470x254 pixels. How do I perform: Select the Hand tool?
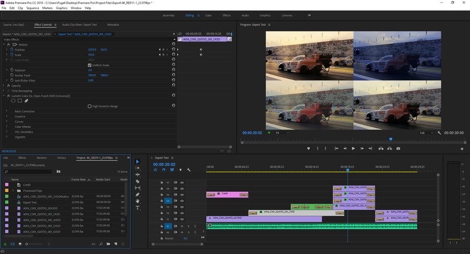point(137,201)
